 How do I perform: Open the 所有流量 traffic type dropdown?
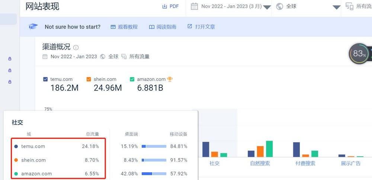click(x=358, y=7)
